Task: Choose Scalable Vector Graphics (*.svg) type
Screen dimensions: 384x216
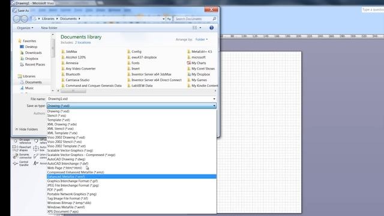Action: pyautogui.click(x=132, y=151)
